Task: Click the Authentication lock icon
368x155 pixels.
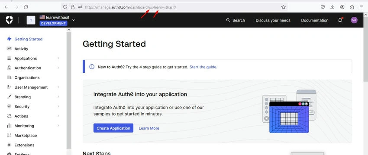Action: pos(9,68)
